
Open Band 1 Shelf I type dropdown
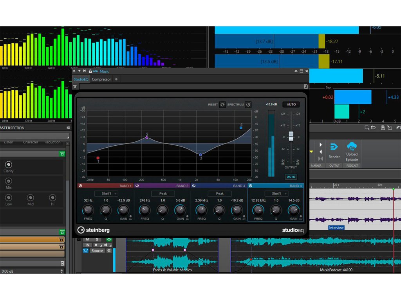[x=106, y=194]
